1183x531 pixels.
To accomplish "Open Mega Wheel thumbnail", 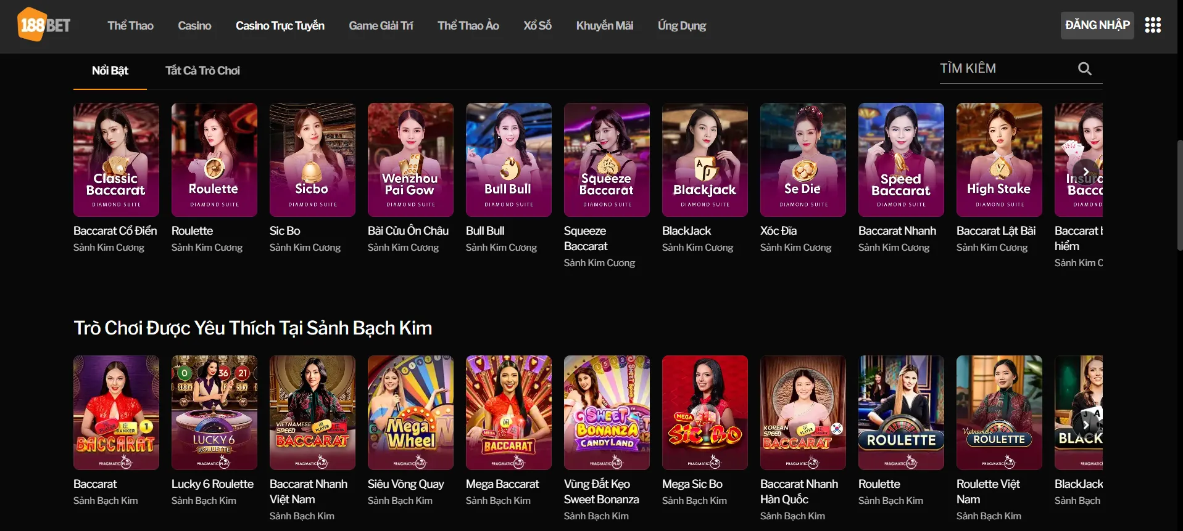I will pos(410,413).
